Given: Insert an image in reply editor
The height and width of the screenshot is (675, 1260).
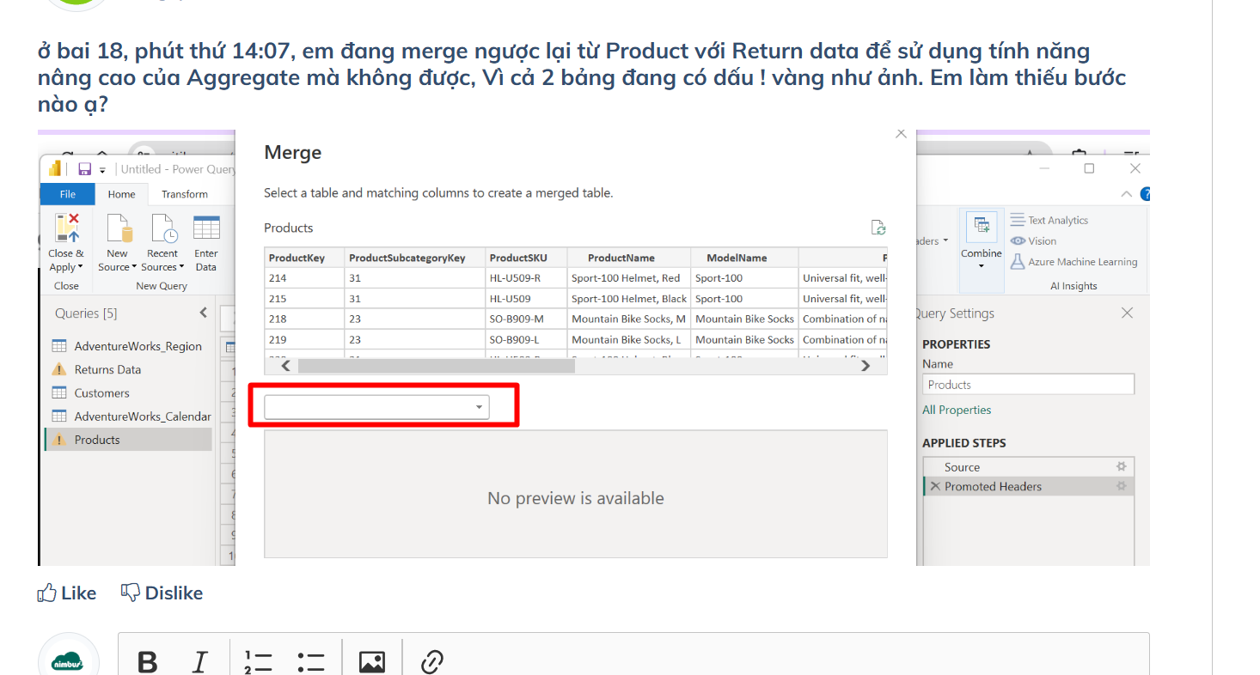Looking at the screenshot, I should 371,661.
